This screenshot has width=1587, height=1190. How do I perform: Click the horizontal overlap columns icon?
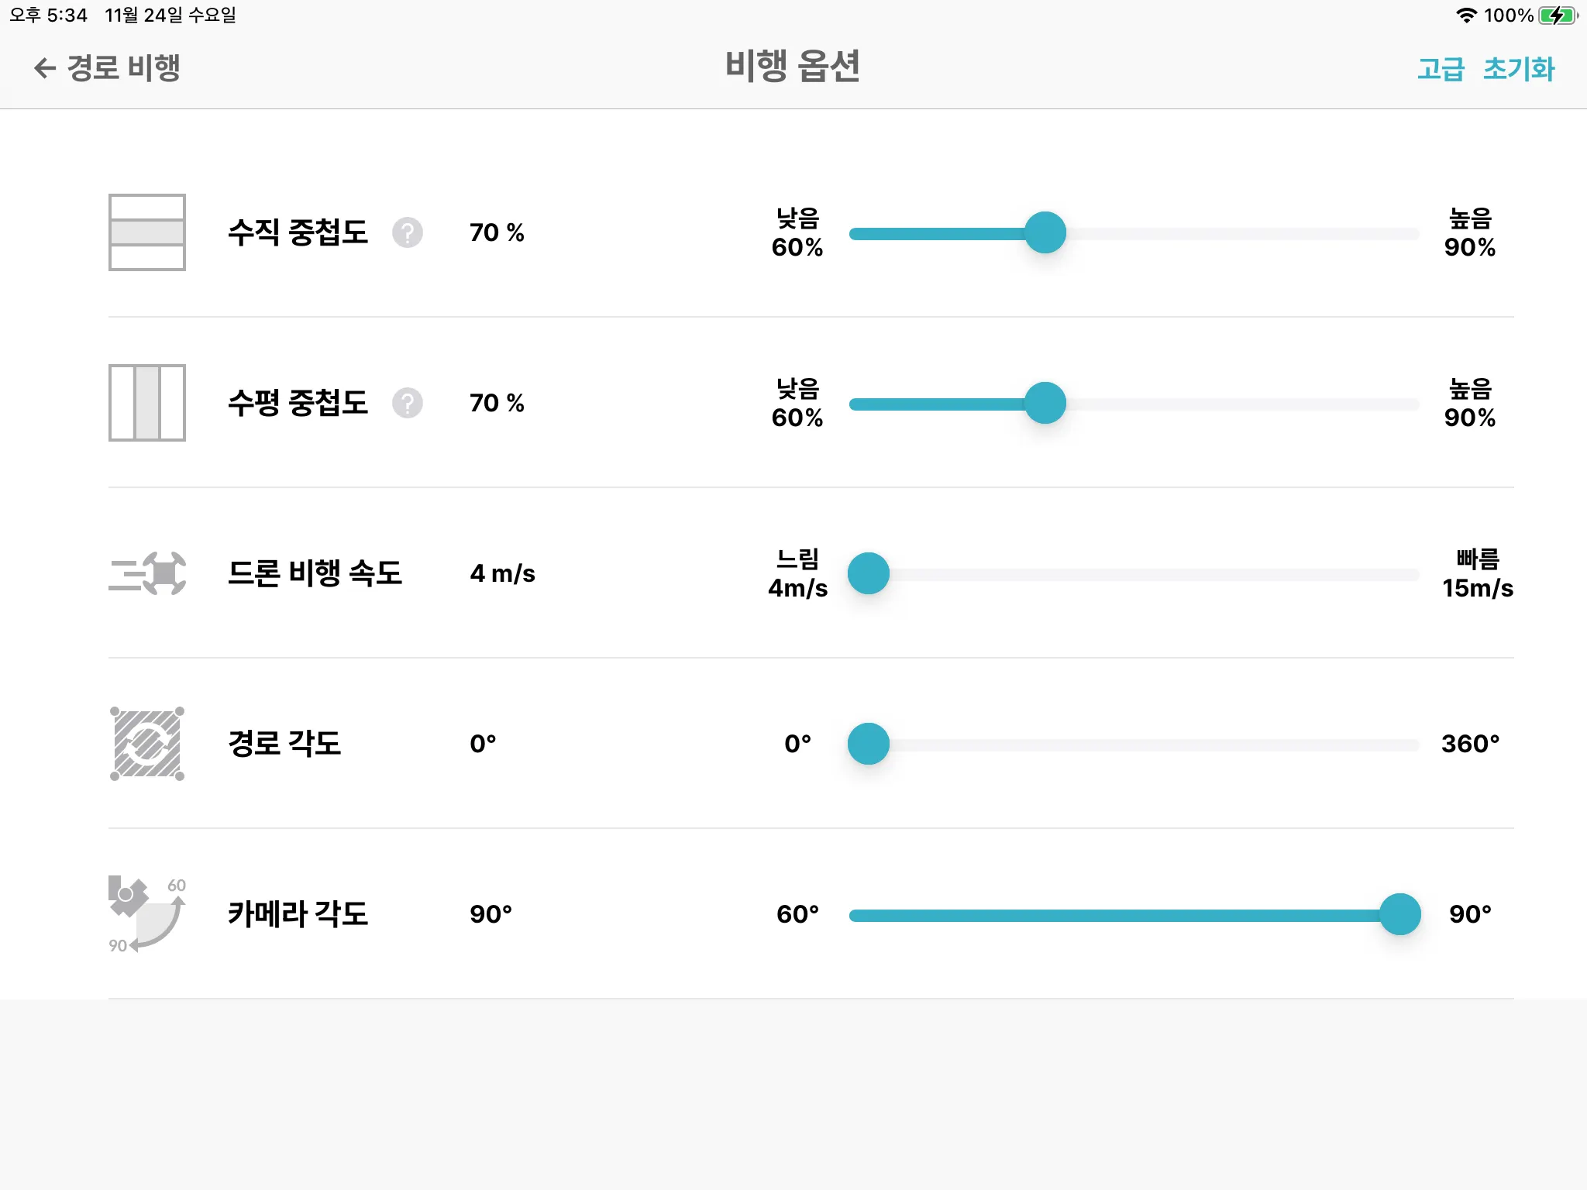coord(147,403)
